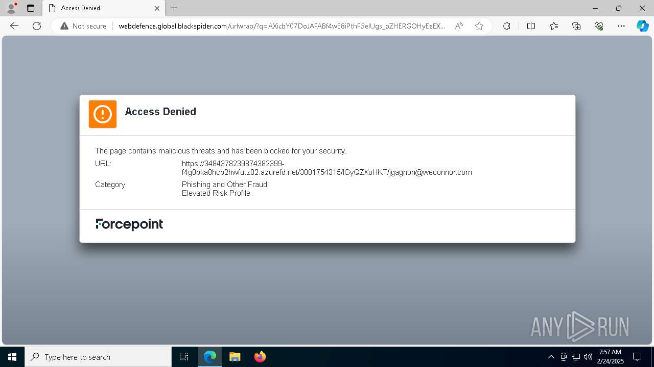Open the notification center icon

click(x=637, y=357)
